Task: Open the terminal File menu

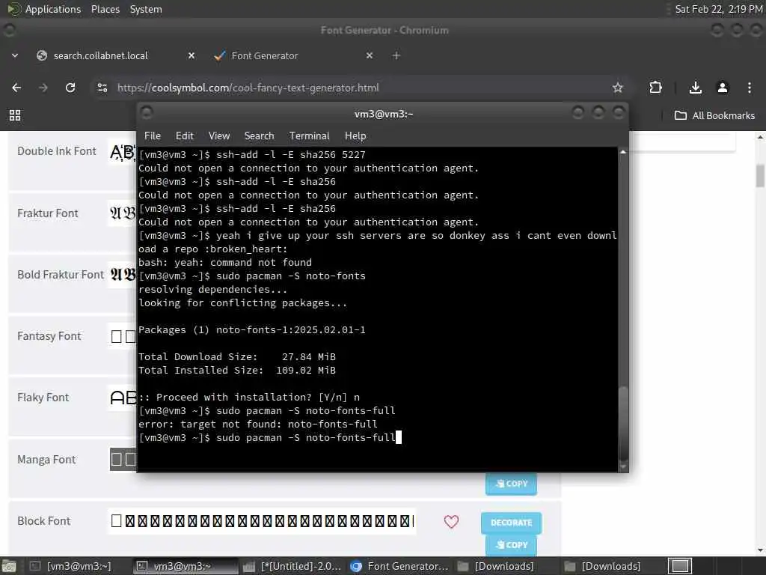Action: tap(153, 136)
